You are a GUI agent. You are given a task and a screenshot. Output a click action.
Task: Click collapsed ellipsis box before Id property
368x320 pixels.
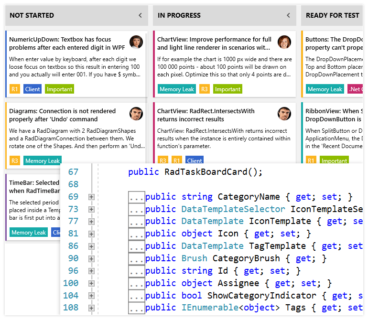pyautogui.click(x=137, y=271)
